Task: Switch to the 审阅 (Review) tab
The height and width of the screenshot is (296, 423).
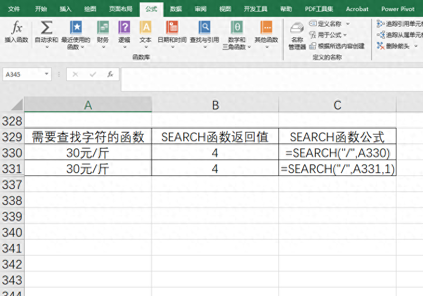Action: (x=201, y=9)
